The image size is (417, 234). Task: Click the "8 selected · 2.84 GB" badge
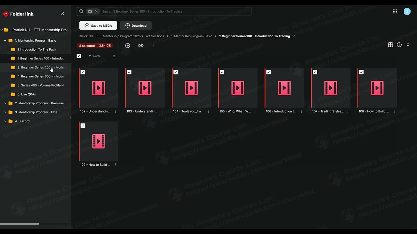(x=95, y=45)
